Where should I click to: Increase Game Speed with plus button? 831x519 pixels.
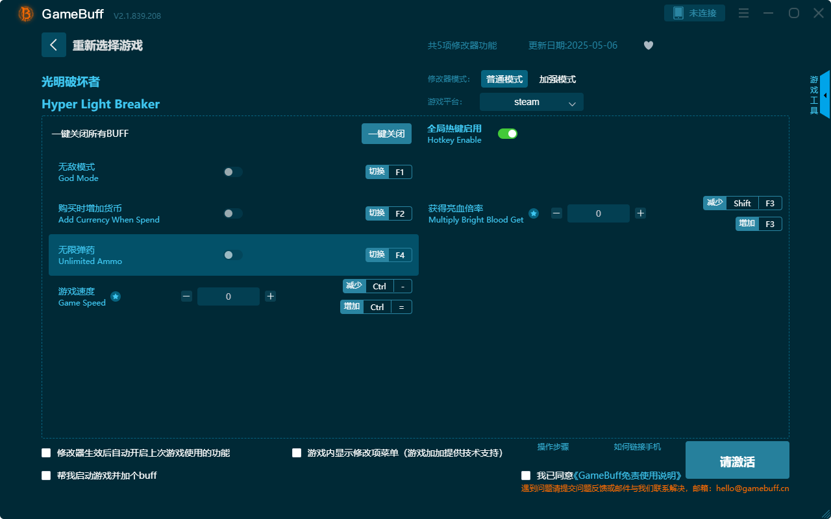271,296
